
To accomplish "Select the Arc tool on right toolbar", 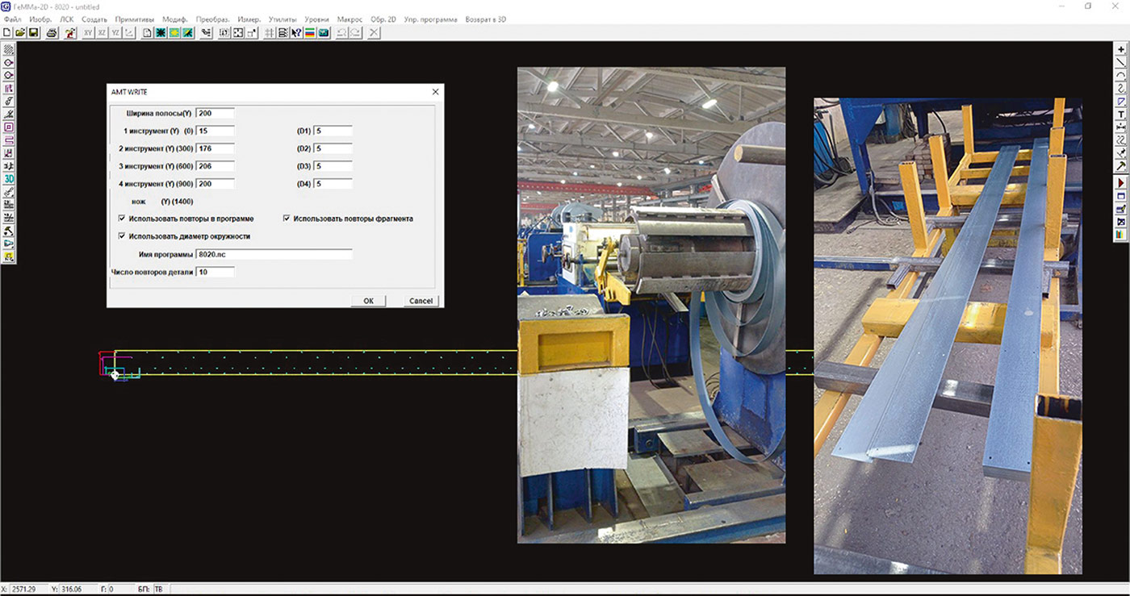I will [x=1121, y=75].
